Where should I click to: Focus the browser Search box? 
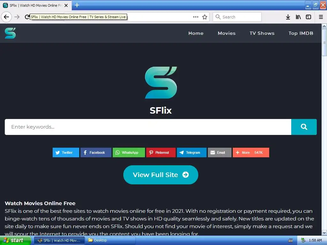tap(237, 17)
